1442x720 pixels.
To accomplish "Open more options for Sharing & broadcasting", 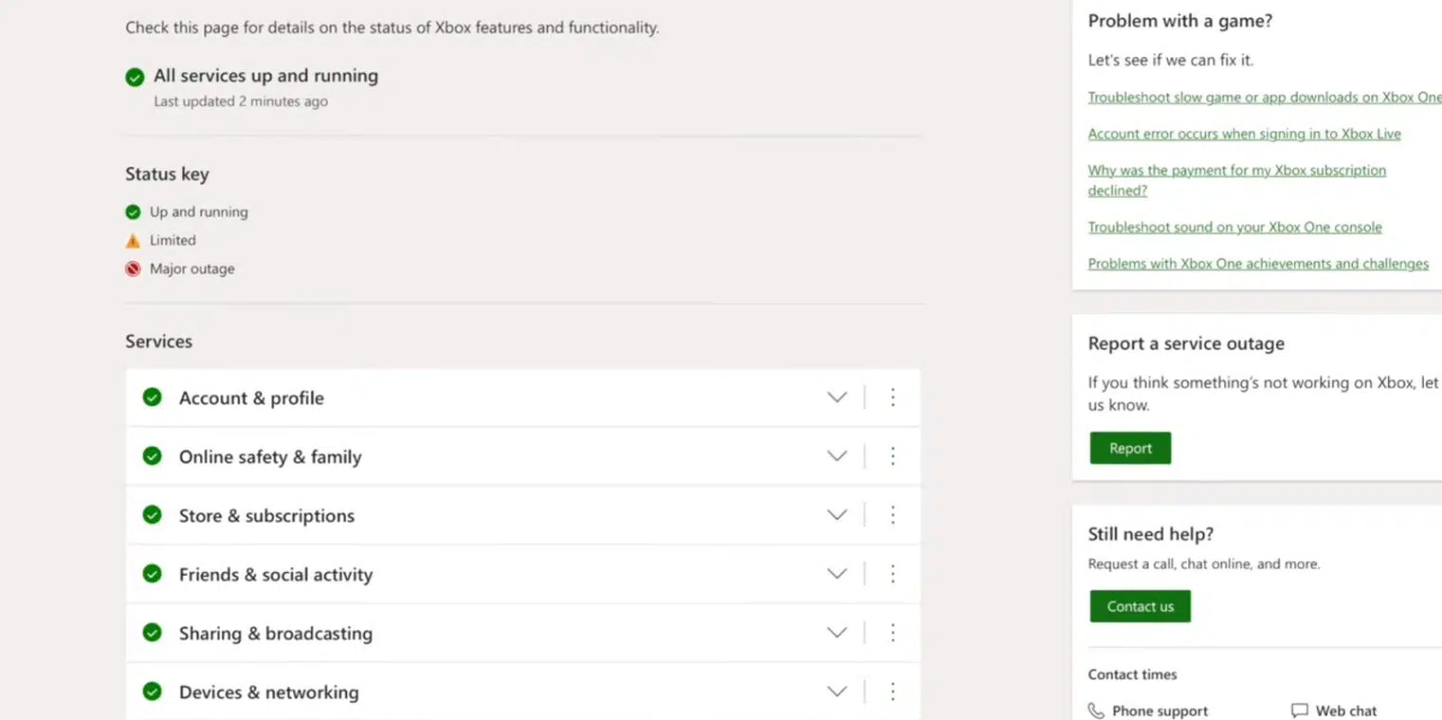I will (x=892, y=633).
